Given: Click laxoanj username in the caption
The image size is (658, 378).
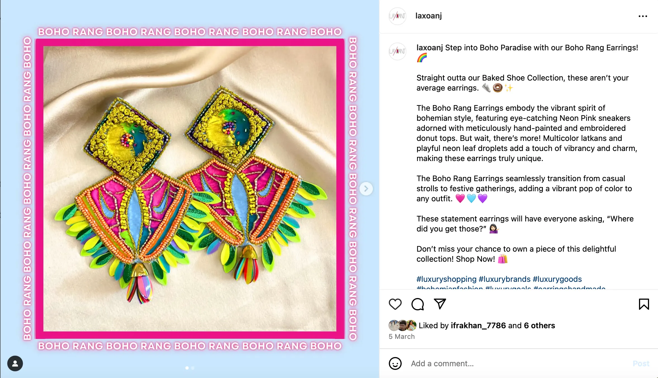Looking at the screenshot, I should pyautogui.click(x=429, y=48).
